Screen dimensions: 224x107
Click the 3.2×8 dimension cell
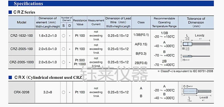48,92
